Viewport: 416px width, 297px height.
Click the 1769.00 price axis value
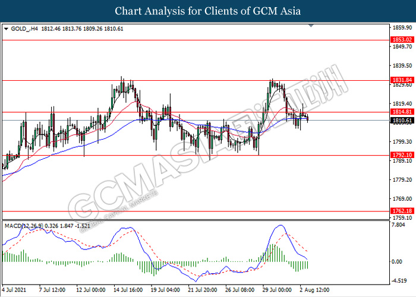click(x=402, y=199)
